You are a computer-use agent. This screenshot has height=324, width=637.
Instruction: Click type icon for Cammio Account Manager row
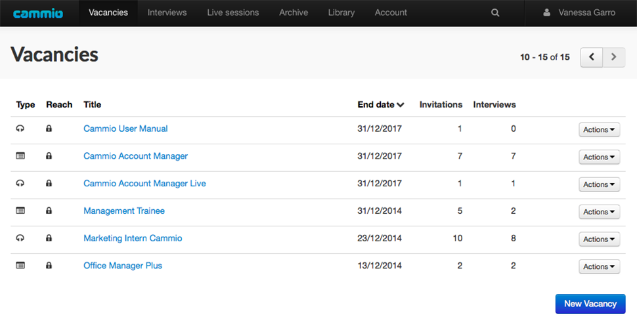click(20, 156)
